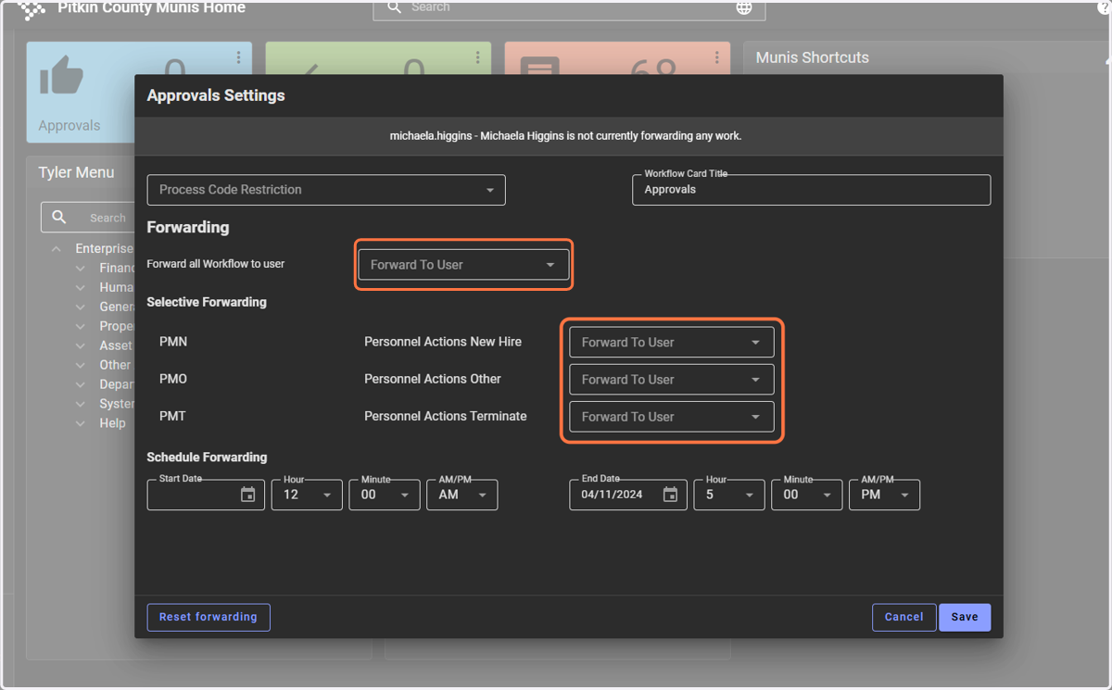Click the PMO process code text
The width and height of the screenshot is (1112, 690).
[x=173, y=379]
